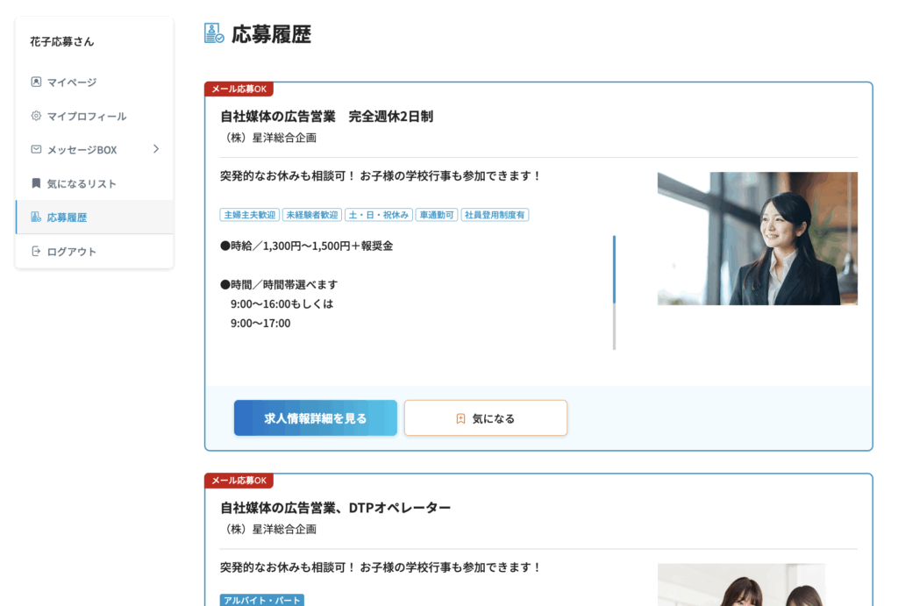Click the ログアウト exit icon

click(36, 251)
